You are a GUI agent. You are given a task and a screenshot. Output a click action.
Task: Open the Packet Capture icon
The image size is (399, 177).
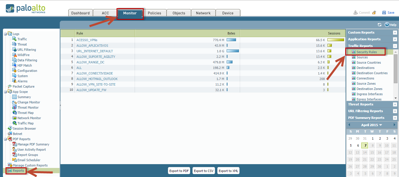[x=10, y=86]
